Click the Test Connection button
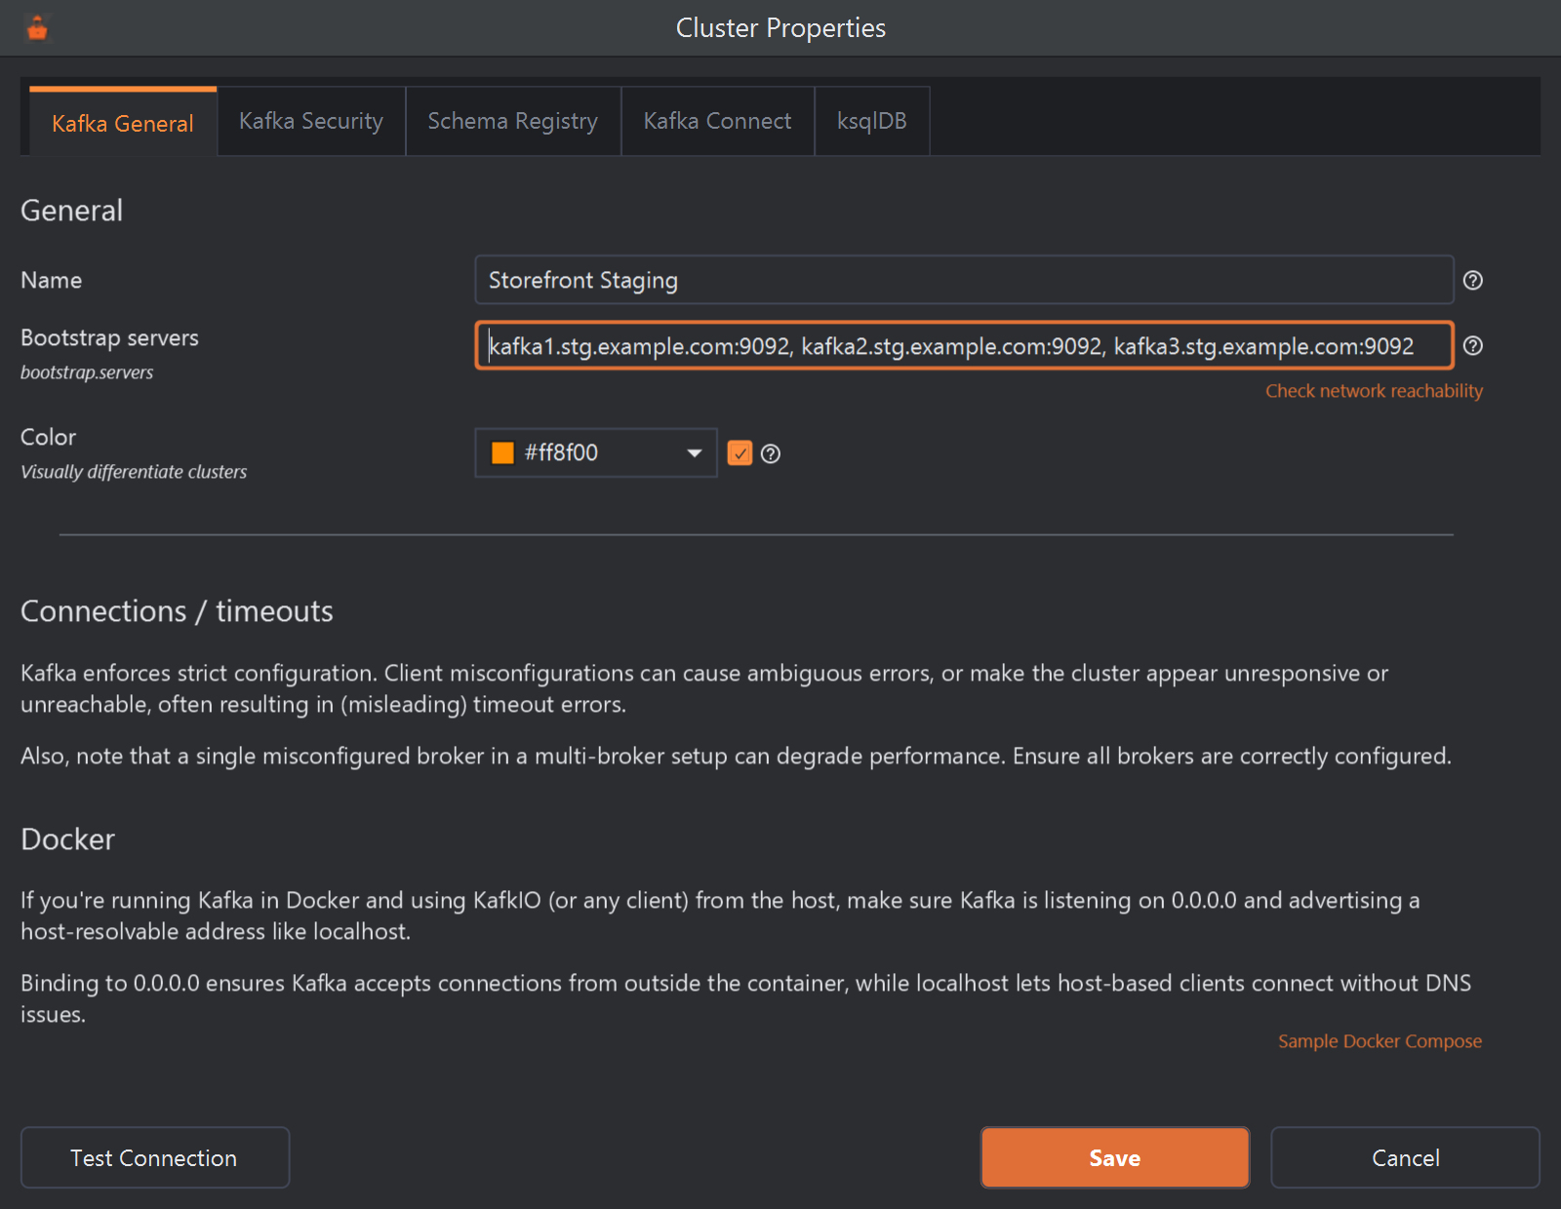 coord(155,1158)
